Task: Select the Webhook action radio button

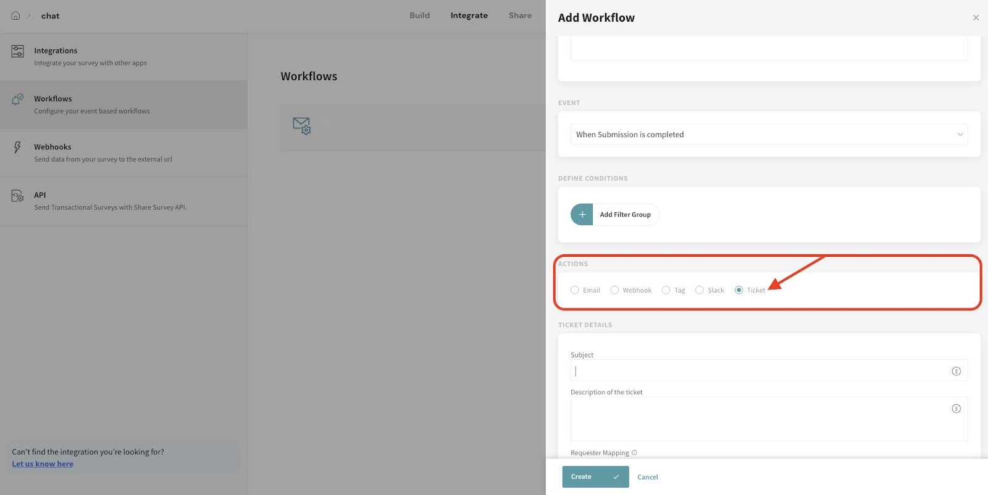Action: click(614, 290)
